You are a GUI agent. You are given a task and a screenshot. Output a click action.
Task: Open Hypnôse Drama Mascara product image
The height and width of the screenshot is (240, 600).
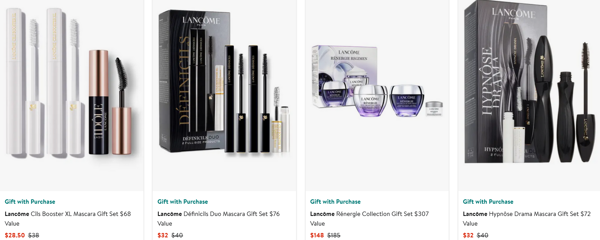point(529,95)
